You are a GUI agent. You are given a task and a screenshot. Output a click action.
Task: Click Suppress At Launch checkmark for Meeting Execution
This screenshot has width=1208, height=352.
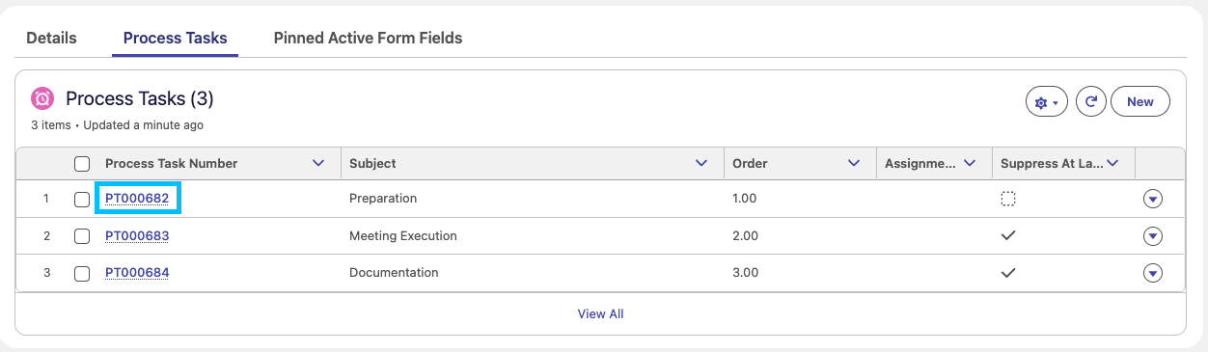(1008, 235)
